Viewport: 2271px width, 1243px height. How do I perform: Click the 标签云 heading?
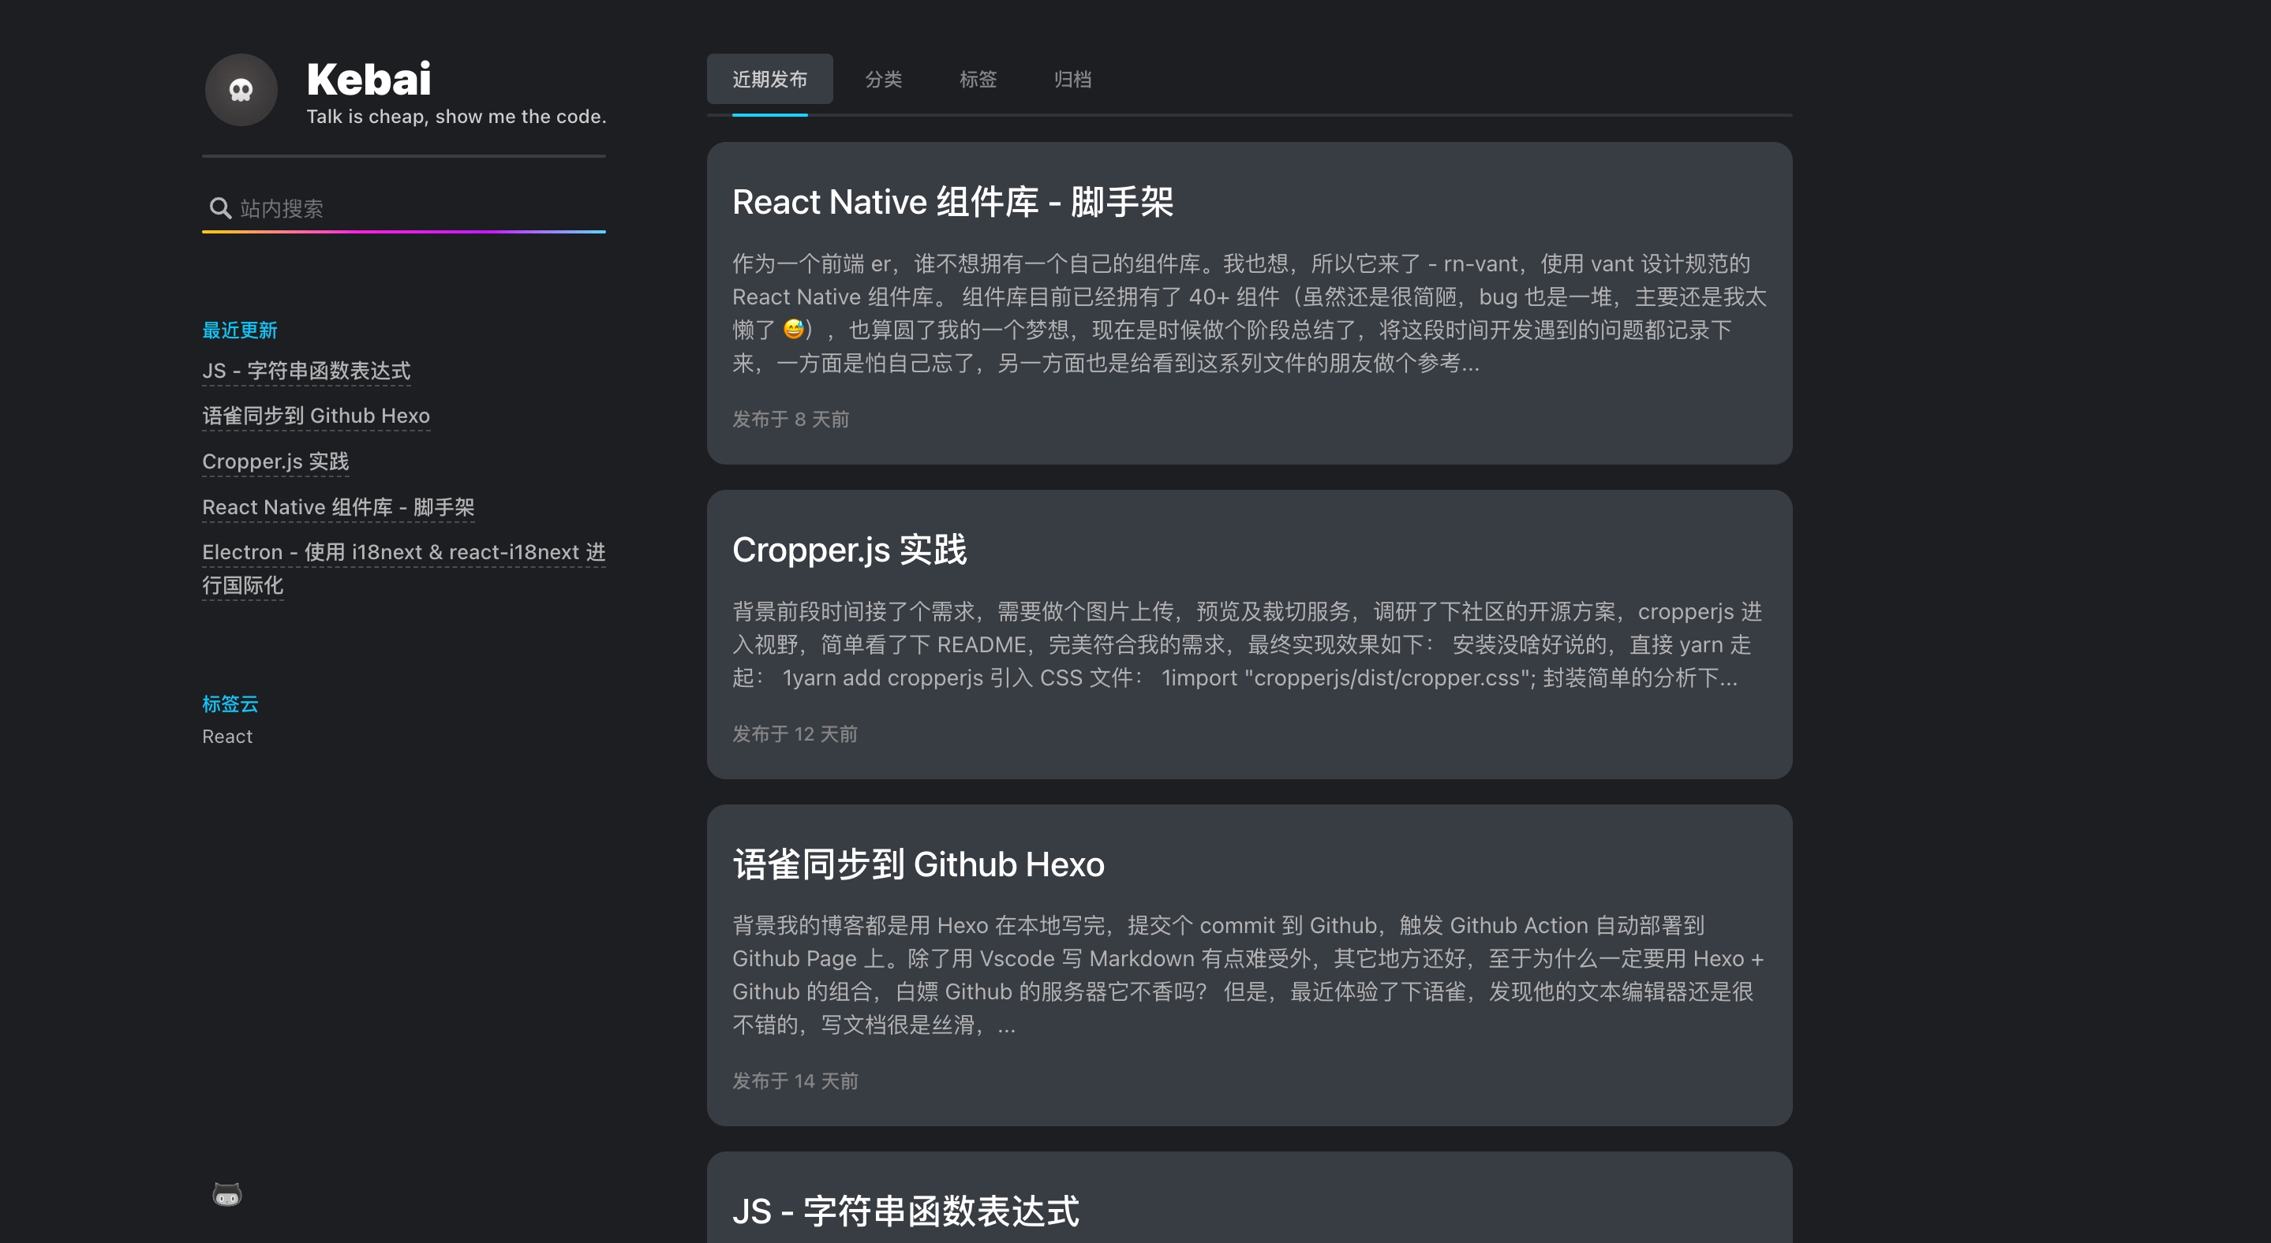230,704
